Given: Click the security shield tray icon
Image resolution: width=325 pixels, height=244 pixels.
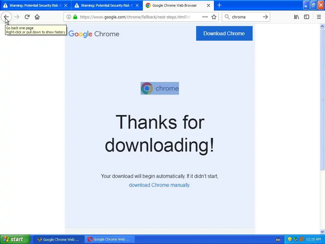Looking at the screenshot, I should (x=290, y=240).
